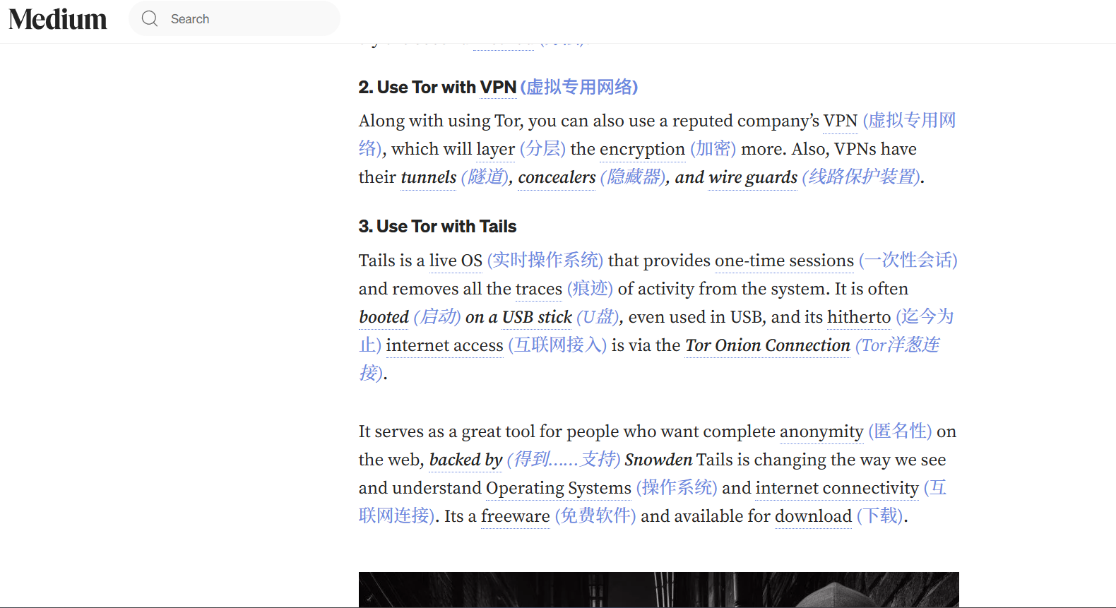Click the underlined word 'concealers'
This screenshot has width=1116, height=608.
click(557, 177)
